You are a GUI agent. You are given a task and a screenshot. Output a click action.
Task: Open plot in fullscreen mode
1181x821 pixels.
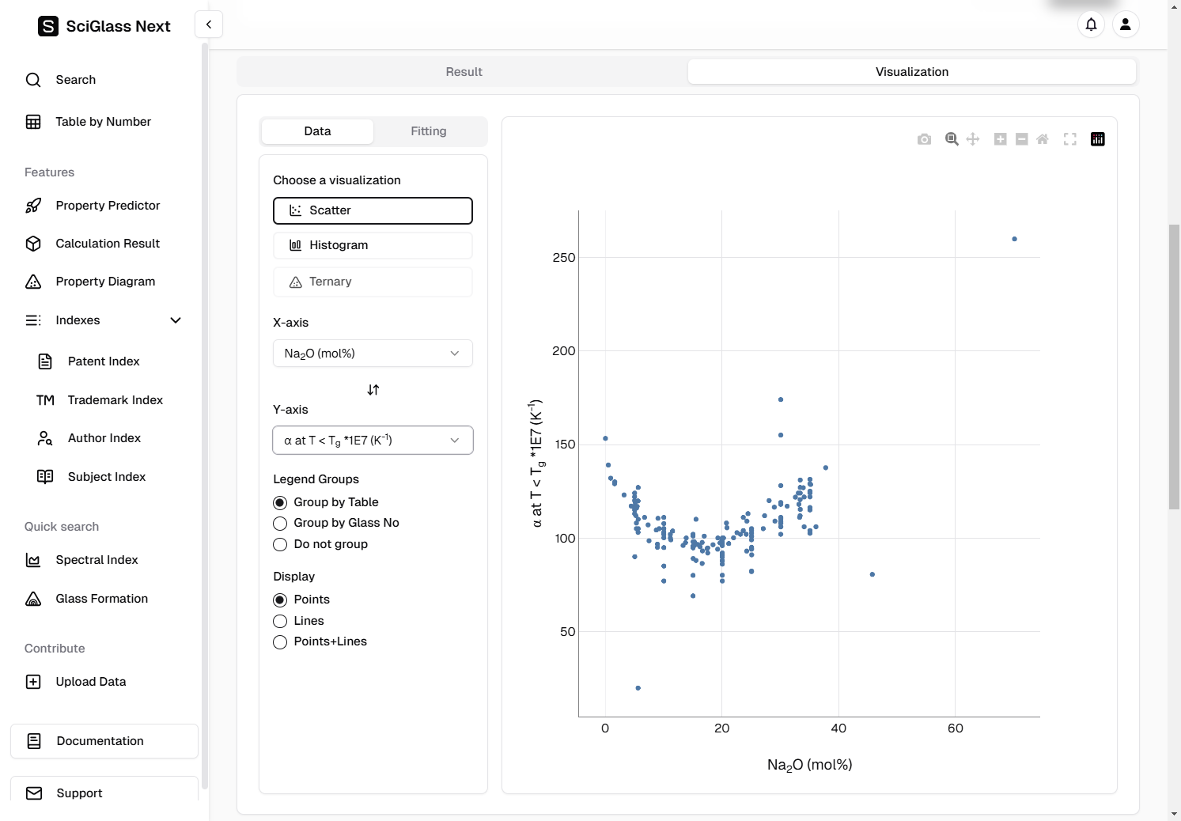click(1070, 139)
